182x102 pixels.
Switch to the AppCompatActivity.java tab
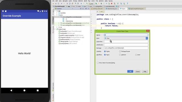tap(137, 9)
